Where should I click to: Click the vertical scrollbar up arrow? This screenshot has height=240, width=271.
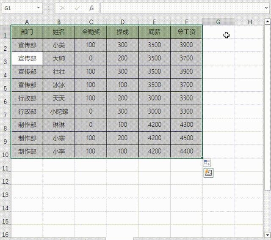(x=267, y=22)
